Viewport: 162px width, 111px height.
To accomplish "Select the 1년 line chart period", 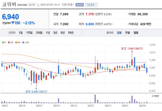I will (48, 33).
